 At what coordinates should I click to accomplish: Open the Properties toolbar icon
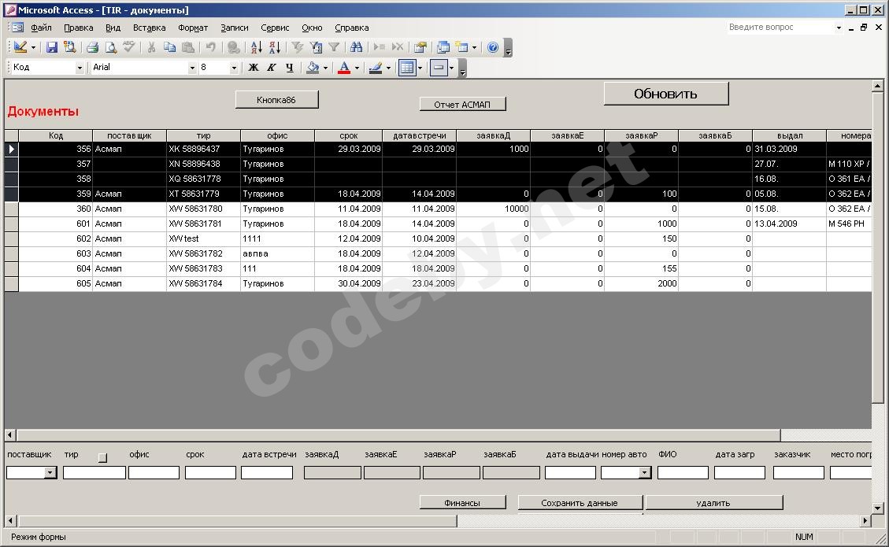420,47
